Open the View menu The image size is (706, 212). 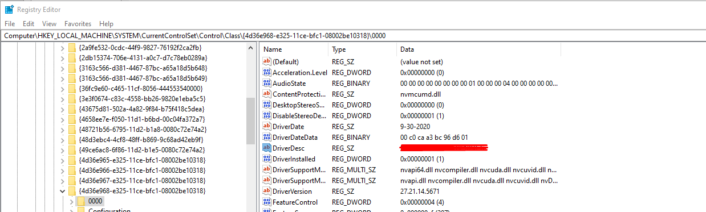click(49, 24)
